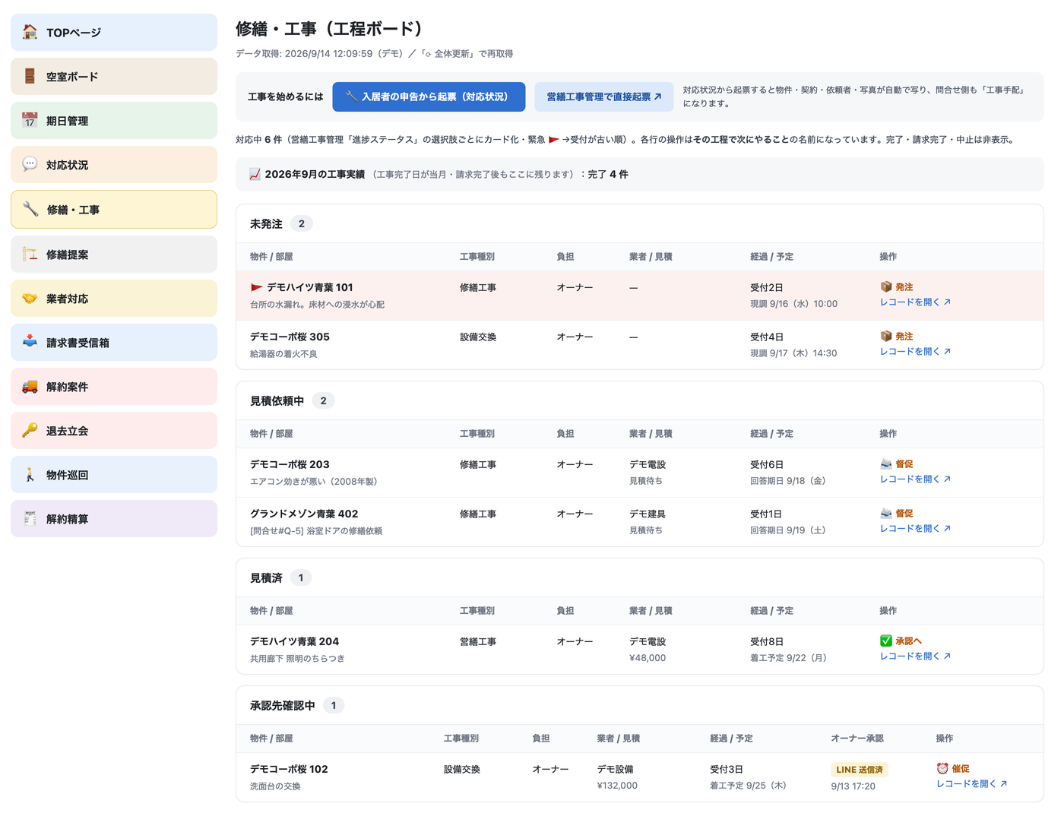This screenshot has height=813, width=1064.
Task: Click the calendar icon beside 期日管理
Action: coord(30,120)
